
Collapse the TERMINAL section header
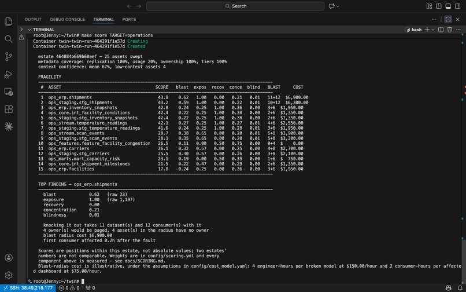pos(40,30)
